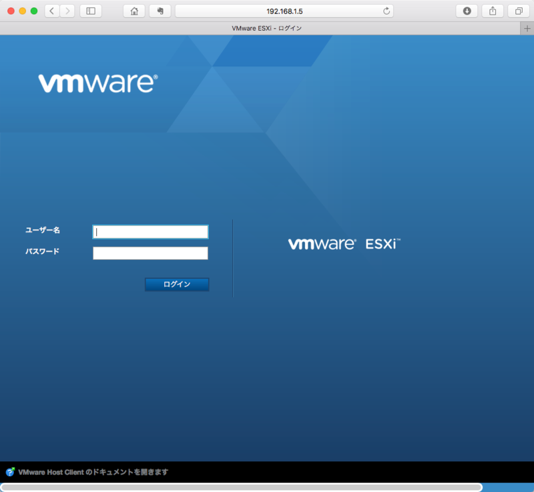This screenshot has height=492, width=534.
Task: Focus the パスワード input field
Action: point(151,253)
